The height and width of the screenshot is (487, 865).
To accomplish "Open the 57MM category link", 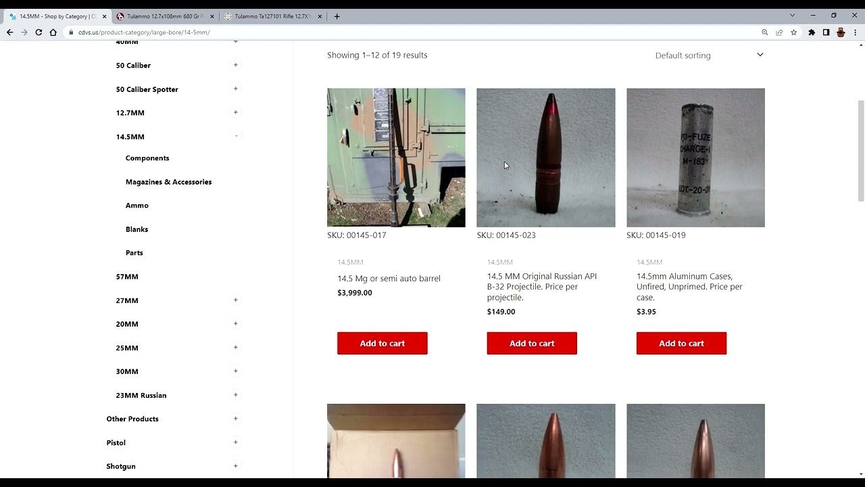I will pos(127,277).
